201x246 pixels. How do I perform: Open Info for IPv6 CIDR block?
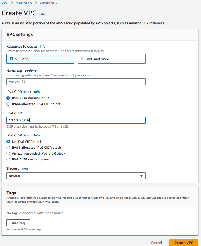coord(37,135)
